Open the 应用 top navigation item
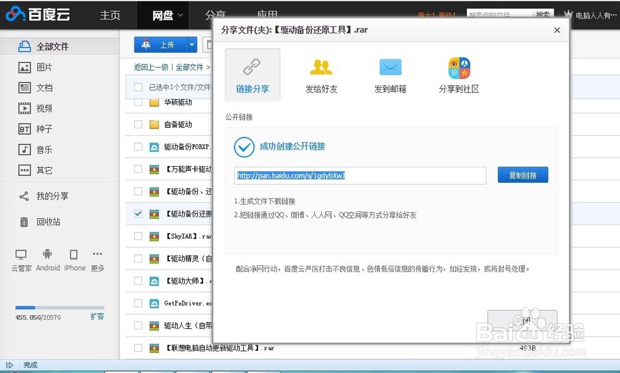The height and width of the screenshot is (373, 620). [x=267, y=15]
